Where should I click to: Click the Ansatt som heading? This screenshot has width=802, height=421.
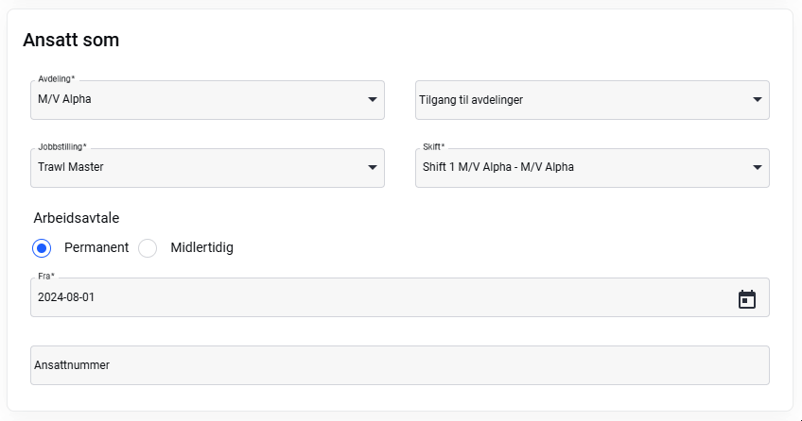coord(71,40)
